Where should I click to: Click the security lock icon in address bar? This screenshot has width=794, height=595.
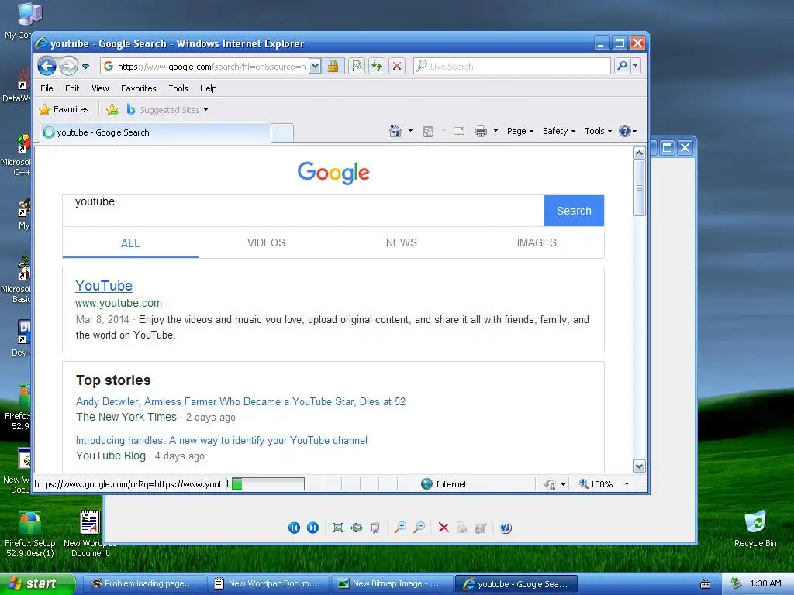333,67
